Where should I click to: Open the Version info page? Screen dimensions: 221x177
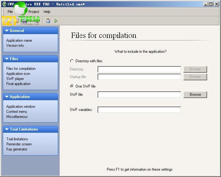(x=15, y=46)
